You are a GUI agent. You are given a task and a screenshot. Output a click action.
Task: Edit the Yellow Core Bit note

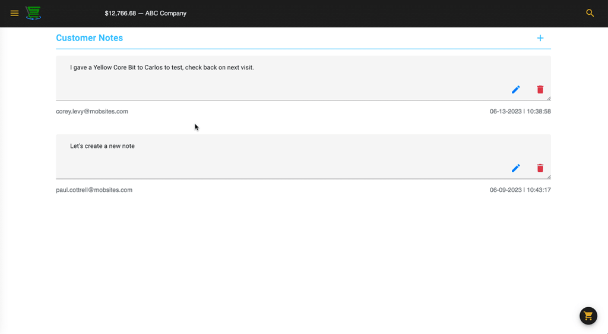click(x=515, y=90)
